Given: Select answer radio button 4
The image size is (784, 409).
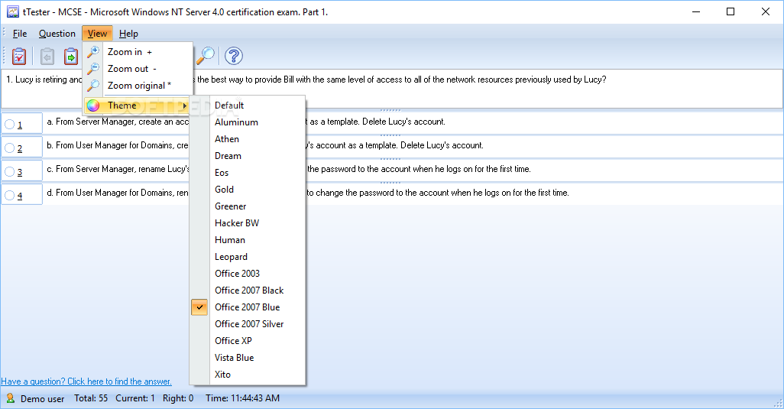Looking at the screenshot, I should [x=9, y=195].
